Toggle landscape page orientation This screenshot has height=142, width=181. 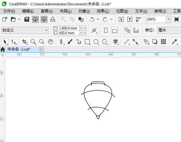115,30
